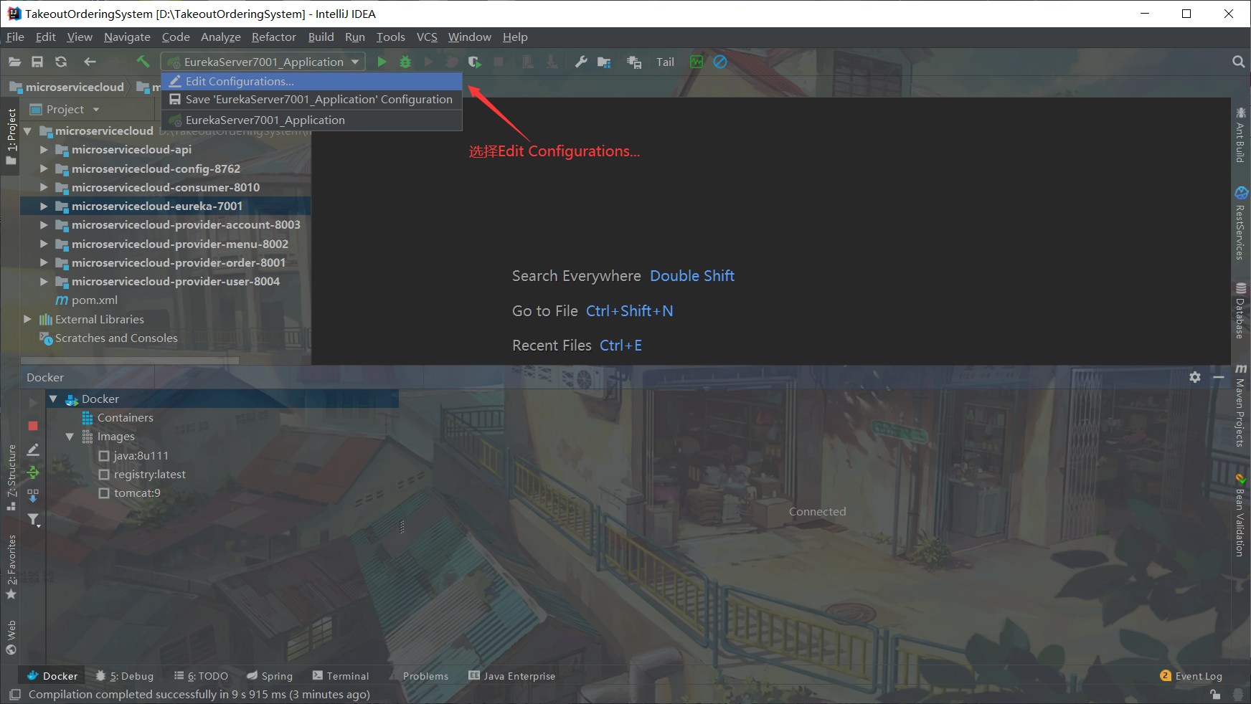Pull a Docker image using blue arrow icon

pyautogui.click(x=32, y=495)
